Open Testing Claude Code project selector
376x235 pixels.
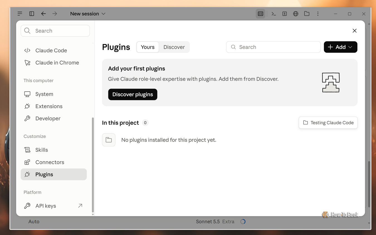click(328, 123)
